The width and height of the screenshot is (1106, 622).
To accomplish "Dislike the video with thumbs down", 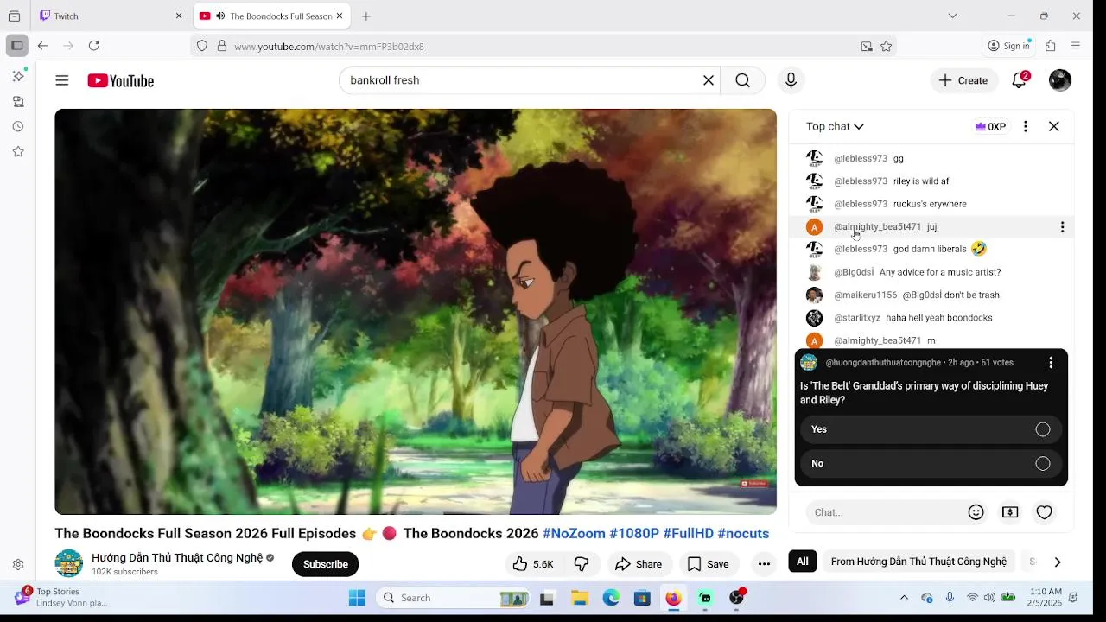I will [582, 564].
